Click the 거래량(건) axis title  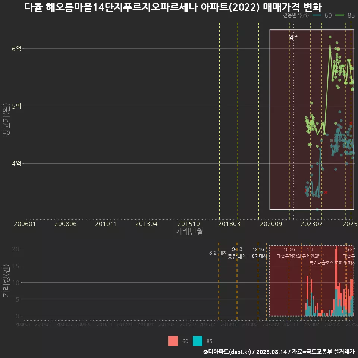tap(6, 280)
